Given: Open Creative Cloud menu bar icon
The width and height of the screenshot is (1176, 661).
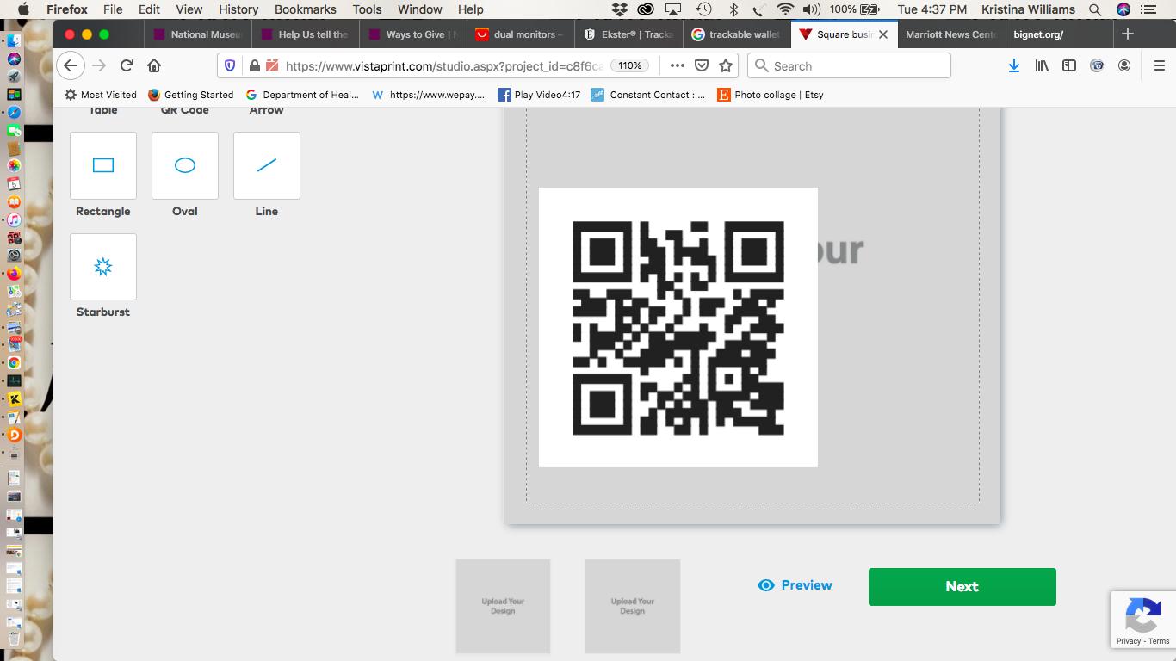Looking at the screenshot, I should tap(646, 9).
